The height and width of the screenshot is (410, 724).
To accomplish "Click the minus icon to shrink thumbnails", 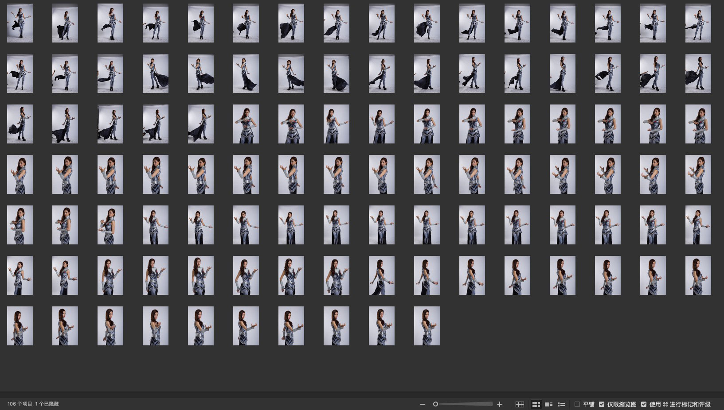I will (x=422, y=404).
